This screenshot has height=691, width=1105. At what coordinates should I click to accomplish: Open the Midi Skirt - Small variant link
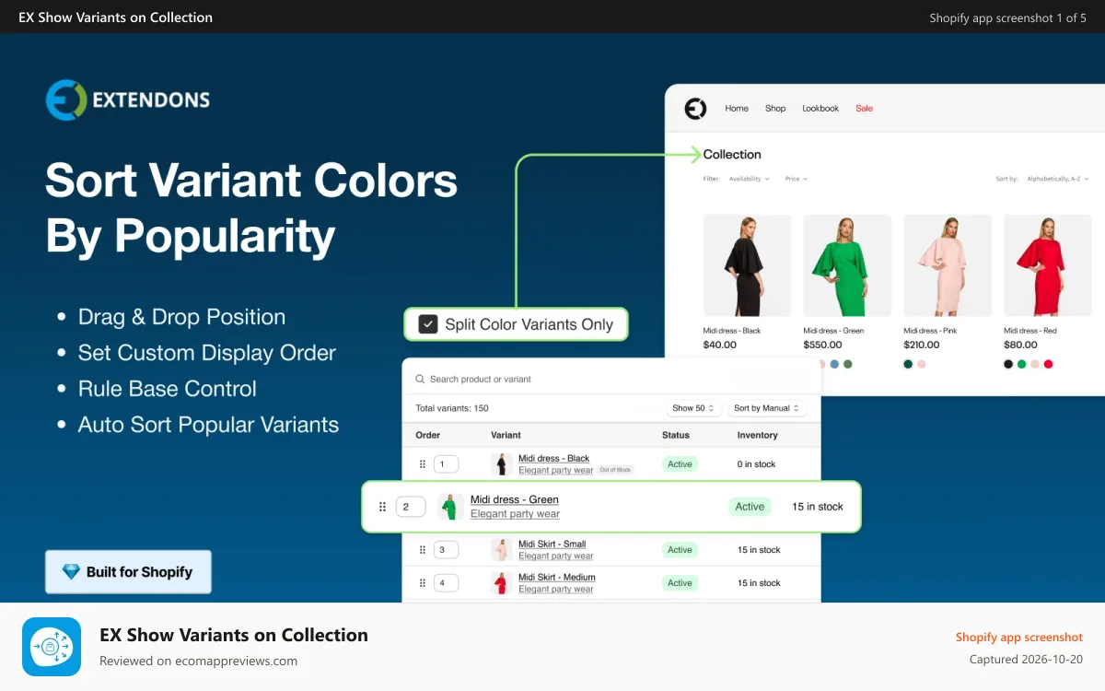(x=552, y=545)
